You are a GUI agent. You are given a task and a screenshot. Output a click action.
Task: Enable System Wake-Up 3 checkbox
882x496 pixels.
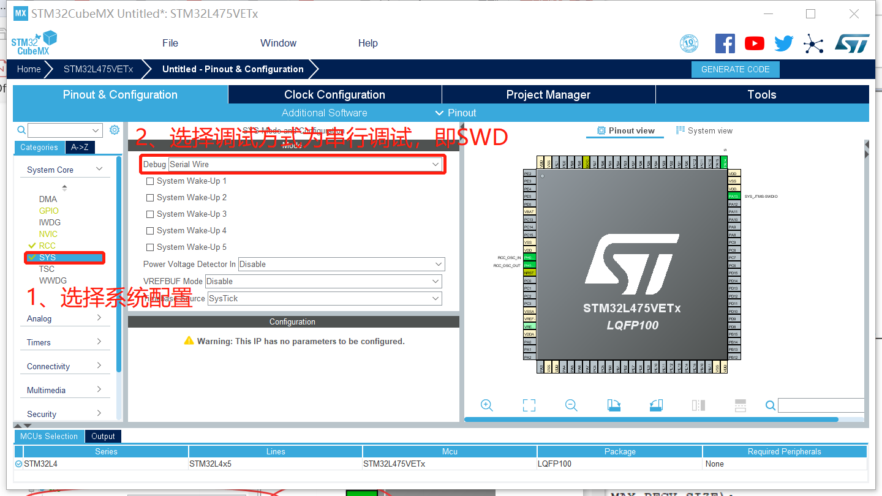coord(150,214)
